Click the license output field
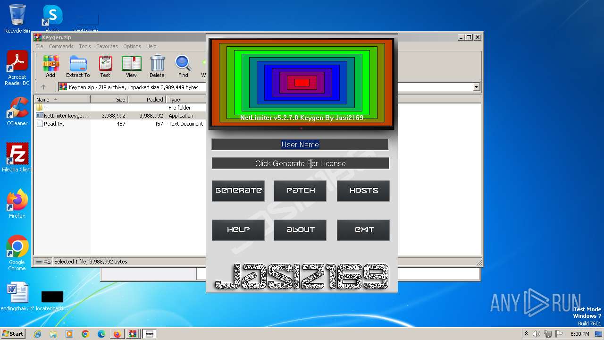604x340 pixels. point(300,163)
